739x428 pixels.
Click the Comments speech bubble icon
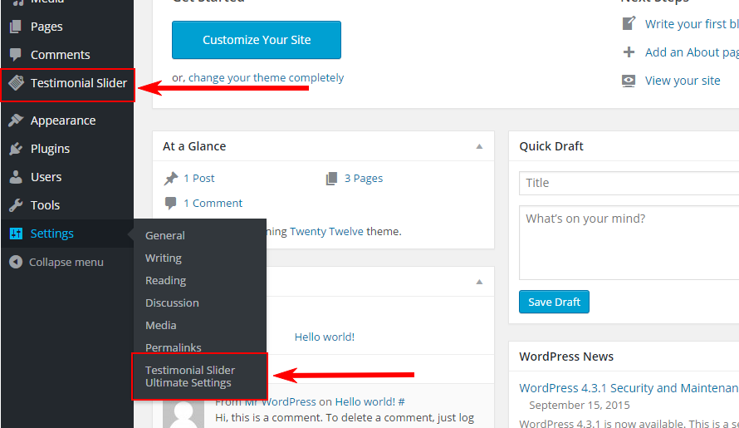point(16,55)
